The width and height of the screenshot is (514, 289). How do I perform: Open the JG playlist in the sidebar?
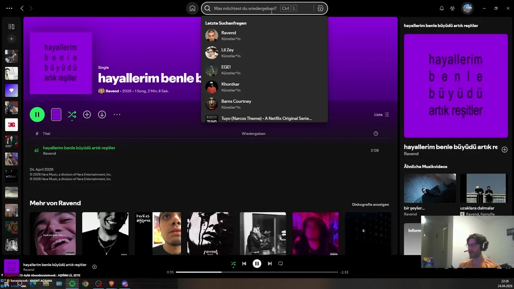[x=11, y=124]
